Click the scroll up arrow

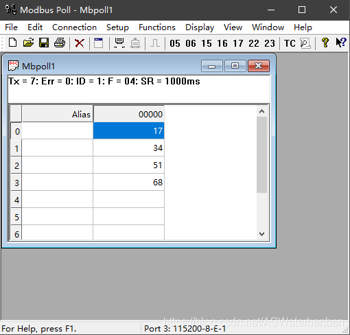[262, 111]
